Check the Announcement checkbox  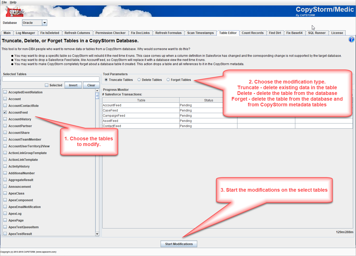(5, 186)
